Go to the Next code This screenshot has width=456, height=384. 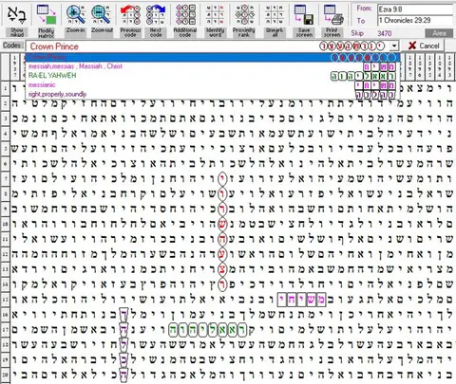tap(156, 15)
